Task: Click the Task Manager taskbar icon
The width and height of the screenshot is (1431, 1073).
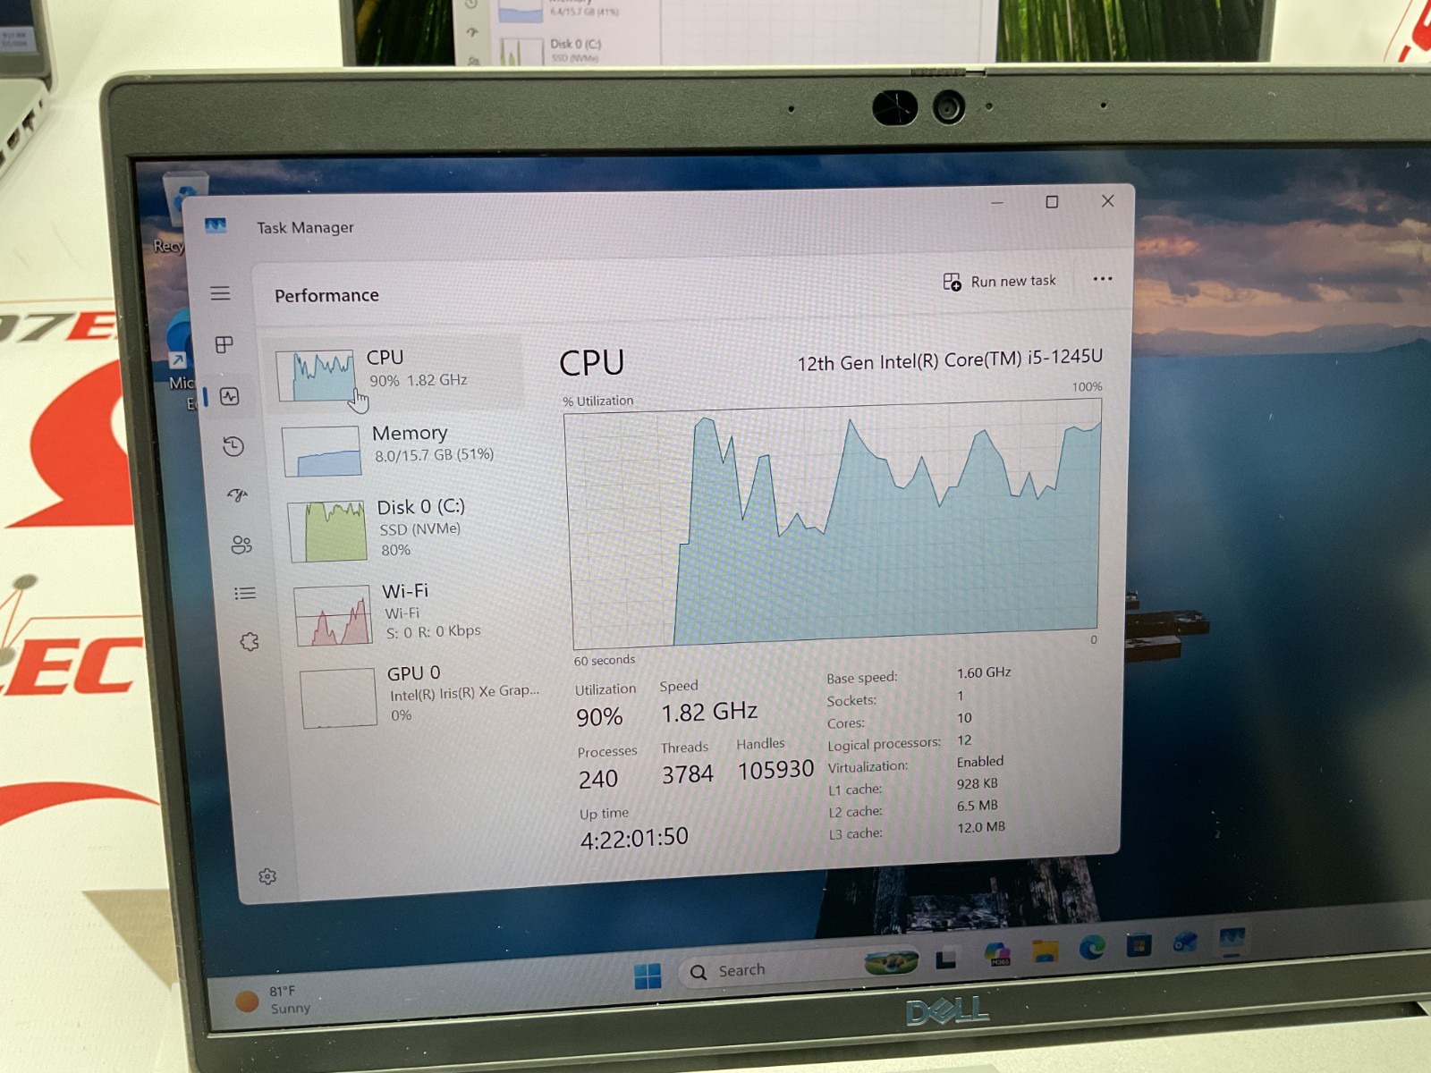Action: pyautogui.click(x=1232, y=939)
